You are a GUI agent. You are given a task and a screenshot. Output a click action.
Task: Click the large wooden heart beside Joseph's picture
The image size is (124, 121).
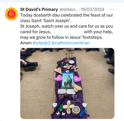pyautogui.click(x=77, y=88)
